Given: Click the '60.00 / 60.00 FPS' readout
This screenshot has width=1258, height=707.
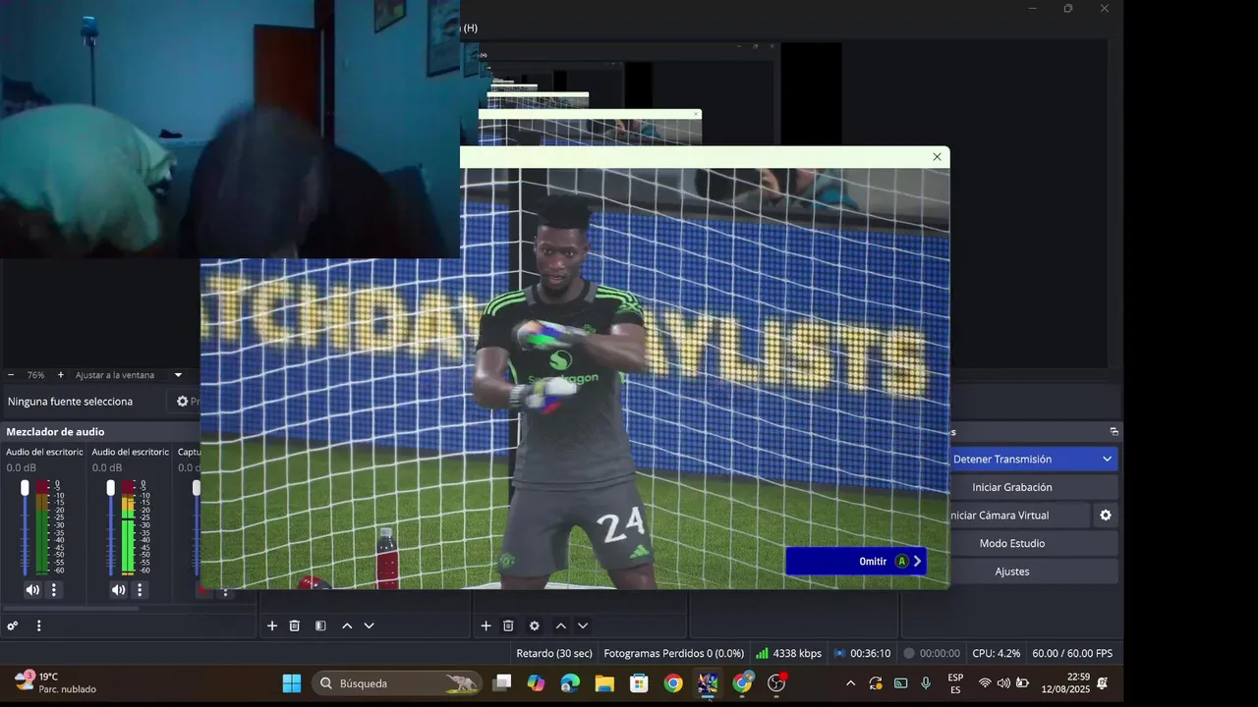Looking at the screenshot, I should [x=1072, y=653].
